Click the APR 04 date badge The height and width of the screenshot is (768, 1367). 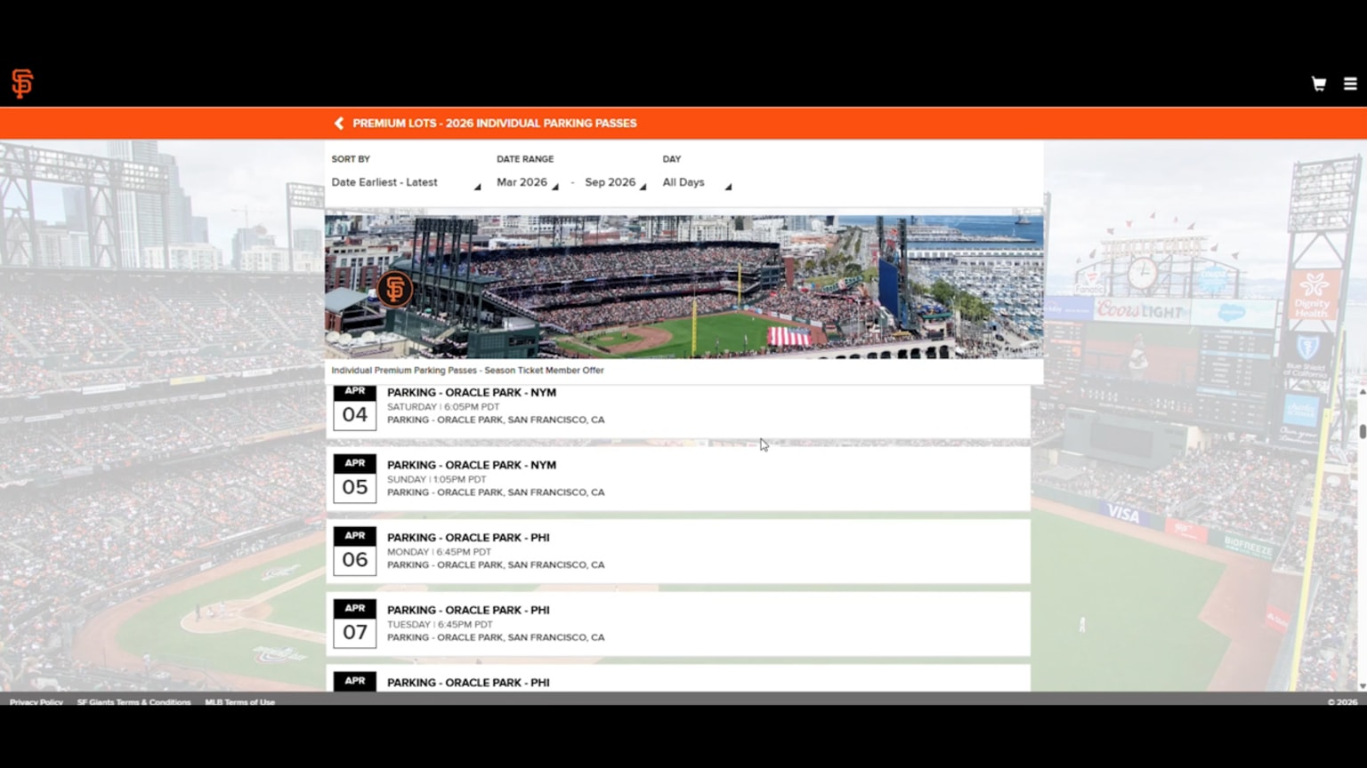coord(354,408)
